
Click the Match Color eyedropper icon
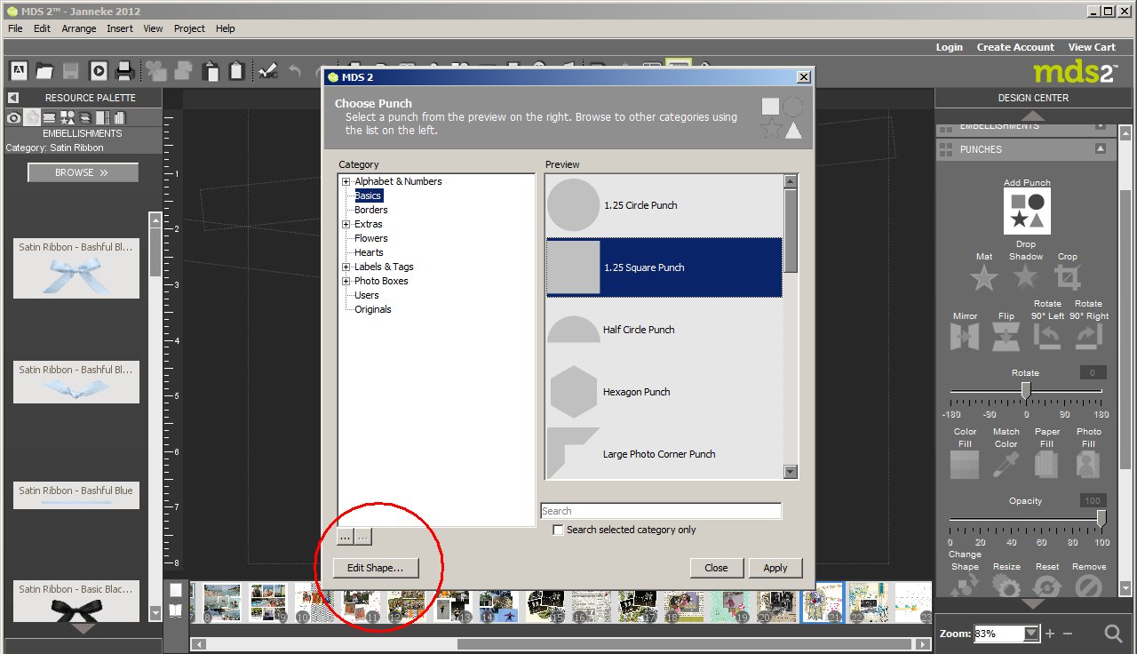coord(1006,465)
